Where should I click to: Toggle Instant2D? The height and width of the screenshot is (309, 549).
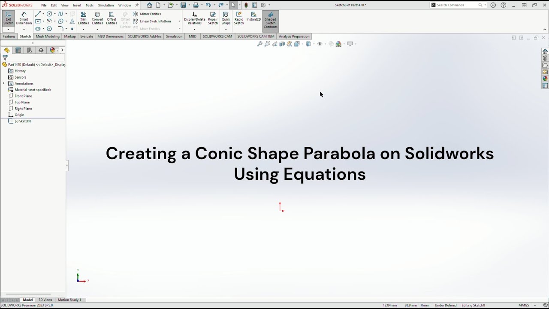tap(253, 17)
